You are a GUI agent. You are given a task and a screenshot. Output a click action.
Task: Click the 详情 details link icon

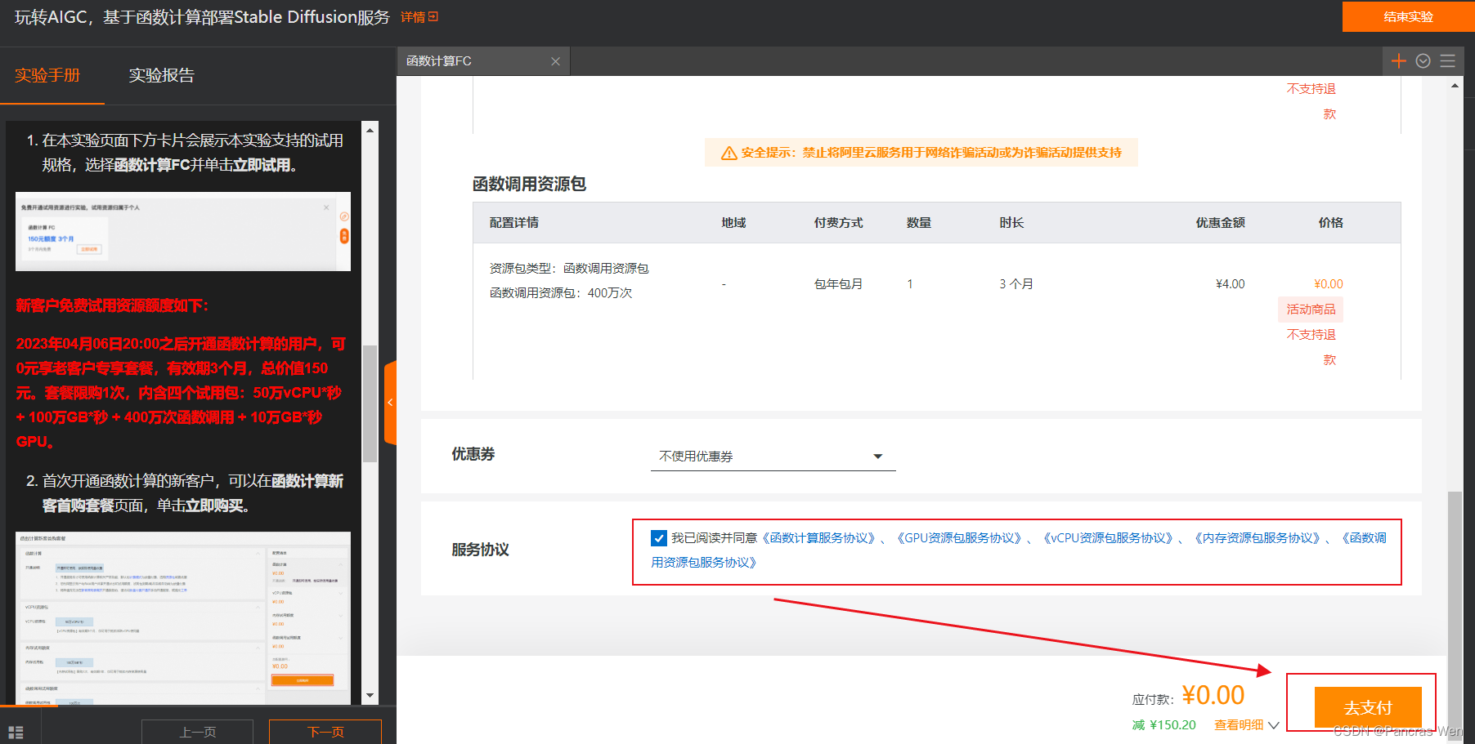[433, 16]
